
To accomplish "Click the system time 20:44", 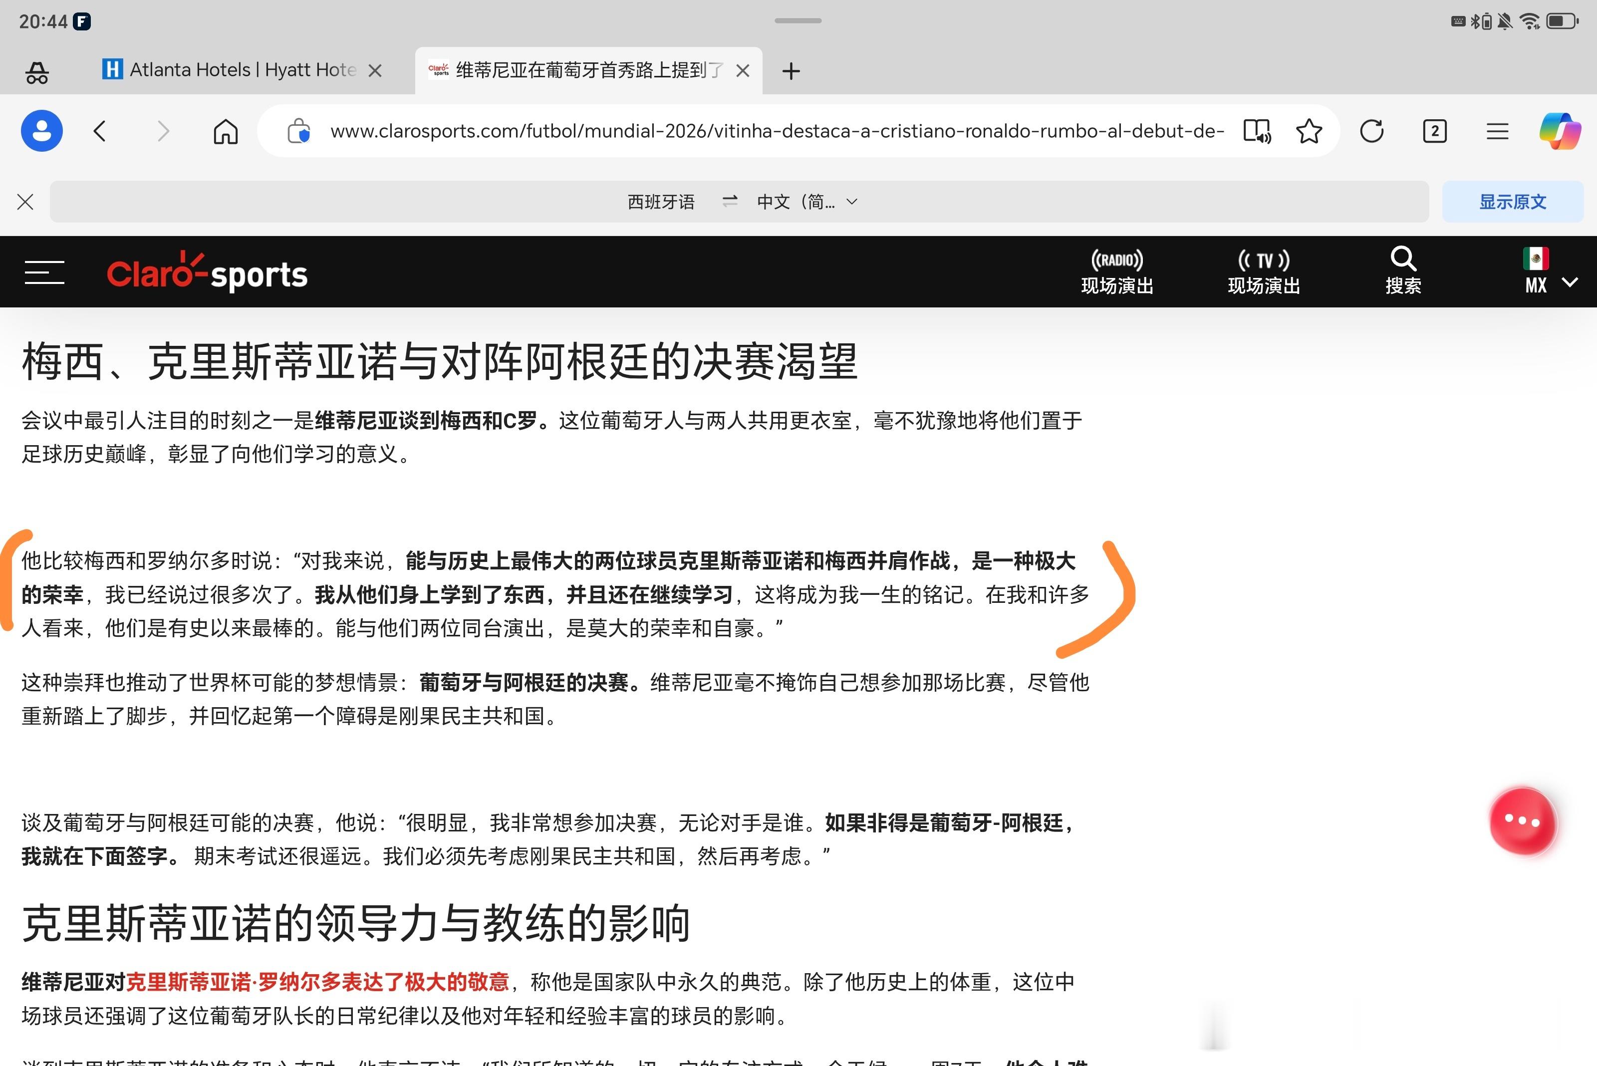I will pos(43,22).
